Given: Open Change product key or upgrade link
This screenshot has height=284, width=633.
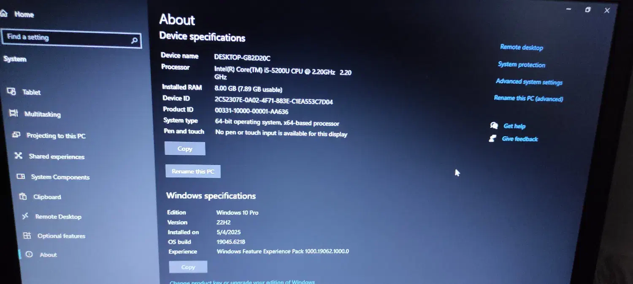Looking at the screenshot, I should 242,282.
